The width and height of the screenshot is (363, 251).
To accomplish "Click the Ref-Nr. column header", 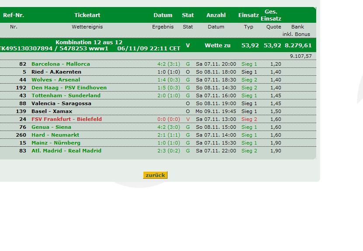I will (14, 15).
